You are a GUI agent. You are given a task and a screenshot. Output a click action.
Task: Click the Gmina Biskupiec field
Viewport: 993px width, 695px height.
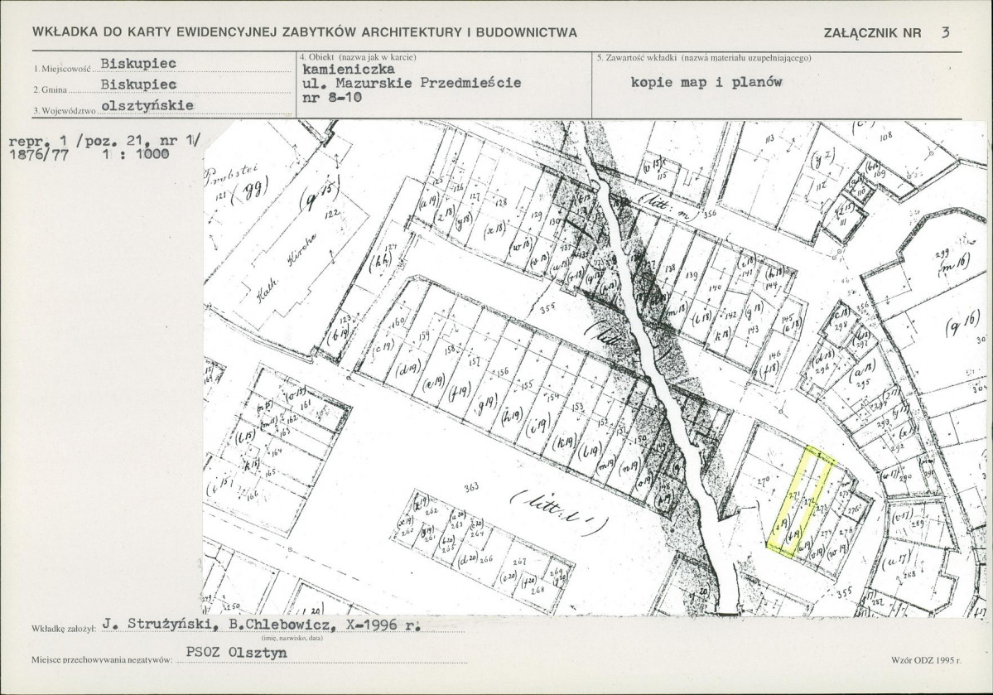click(x=138, y=84)
